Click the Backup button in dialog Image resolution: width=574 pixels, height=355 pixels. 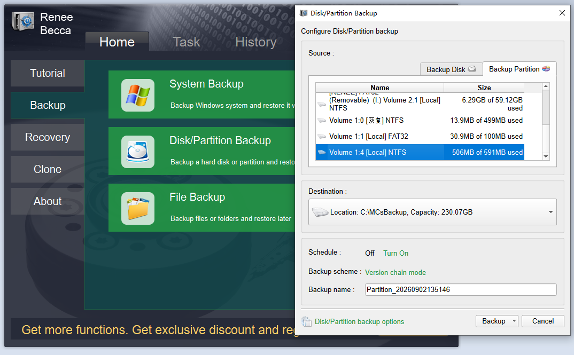point(493,321)
